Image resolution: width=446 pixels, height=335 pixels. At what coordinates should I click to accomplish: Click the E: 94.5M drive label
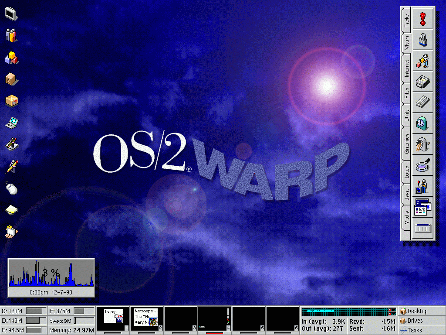click(13, 330)
